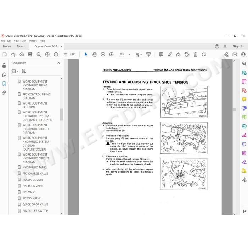248x248 pixels.
Task: Open PPC CONTROL PIPING DIAGRAM bookmark
Action: [36, 96]
